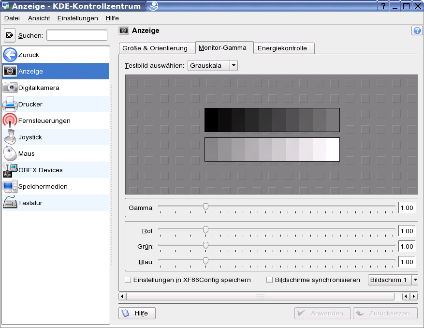Click the Gamma slider handle
Screen dimensions: 424x328
(x=205, y=206)
